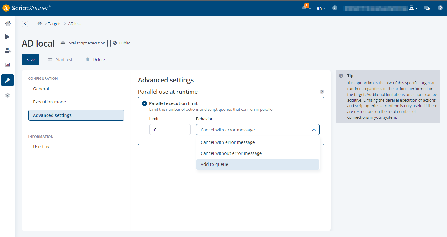Click the Limit input field
447x237 pixels.
170,130
